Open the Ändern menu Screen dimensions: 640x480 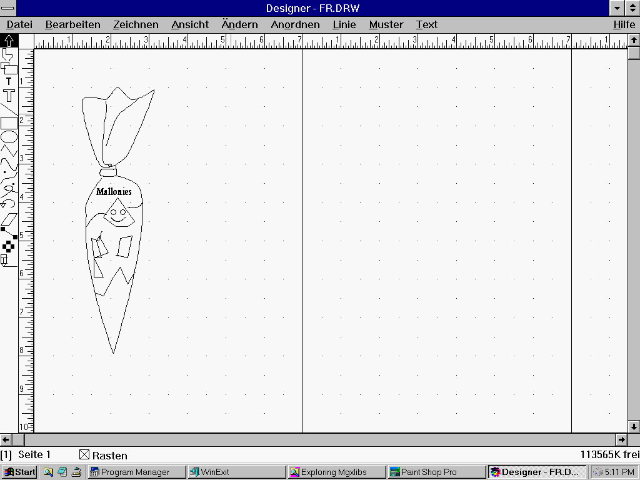(239, 24)
